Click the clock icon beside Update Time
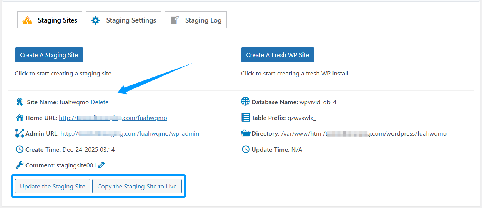Viewport: 482px width, 208px height. pos(245,149)
